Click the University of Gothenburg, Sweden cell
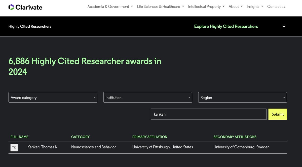Image resolution: width=302 pixels, height=167 pixels. pyautogui.click(x=242, y=147)
